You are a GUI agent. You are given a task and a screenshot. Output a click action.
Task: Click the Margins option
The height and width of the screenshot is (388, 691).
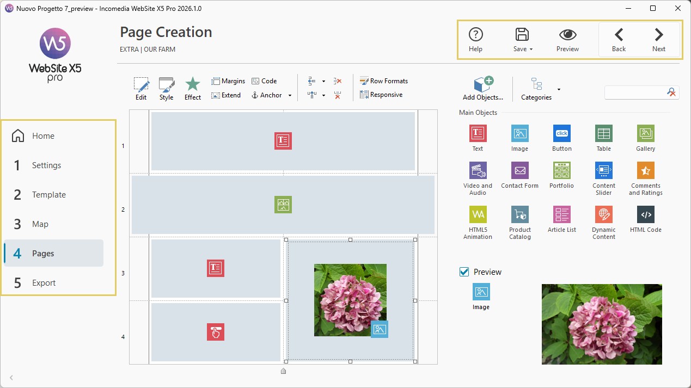228,81
